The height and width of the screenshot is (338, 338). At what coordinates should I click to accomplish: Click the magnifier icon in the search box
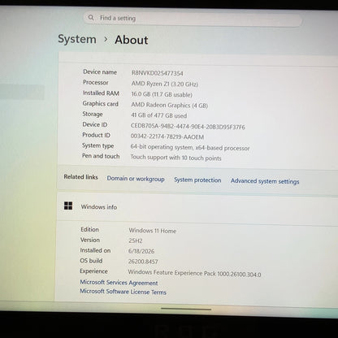tap(91, 18)
